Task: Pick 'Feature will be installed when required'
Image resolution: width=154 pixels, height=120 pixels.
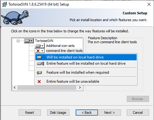Action: [x=86, y=72]
